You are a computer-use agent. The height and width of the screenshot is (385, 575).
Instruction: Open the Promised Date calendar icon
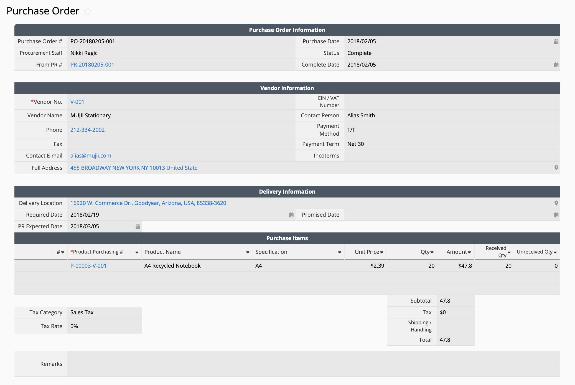556,215
